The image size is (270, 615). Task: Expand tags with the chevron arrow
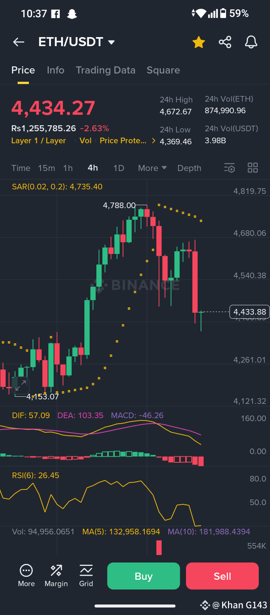coord(153,141)
